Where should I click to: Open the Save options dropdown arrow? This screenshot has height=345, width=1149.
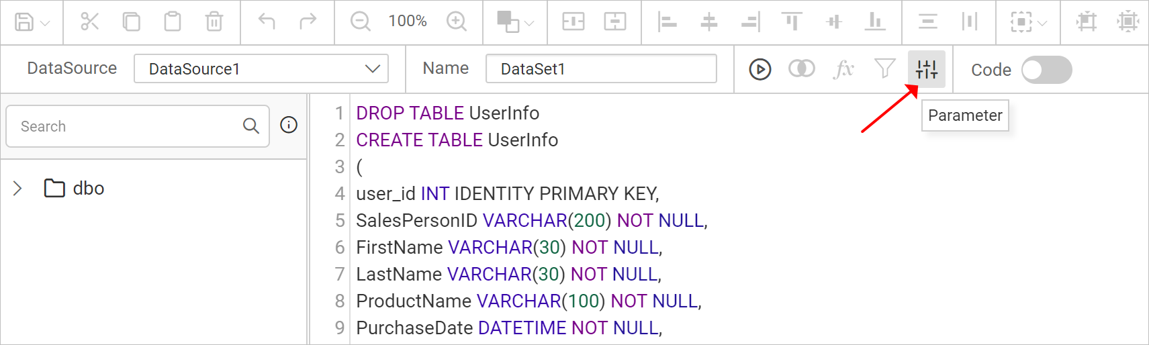(x=45, y=23)
